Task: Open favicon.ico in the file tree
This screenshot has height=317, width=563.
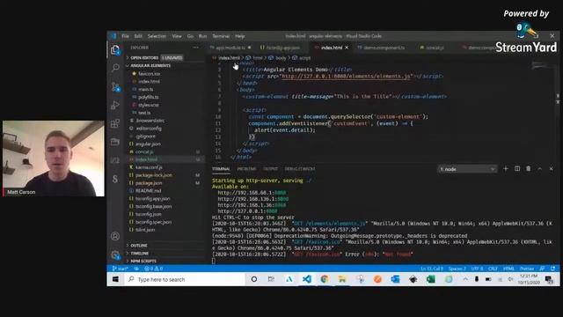Action: [x=149, y=74]
